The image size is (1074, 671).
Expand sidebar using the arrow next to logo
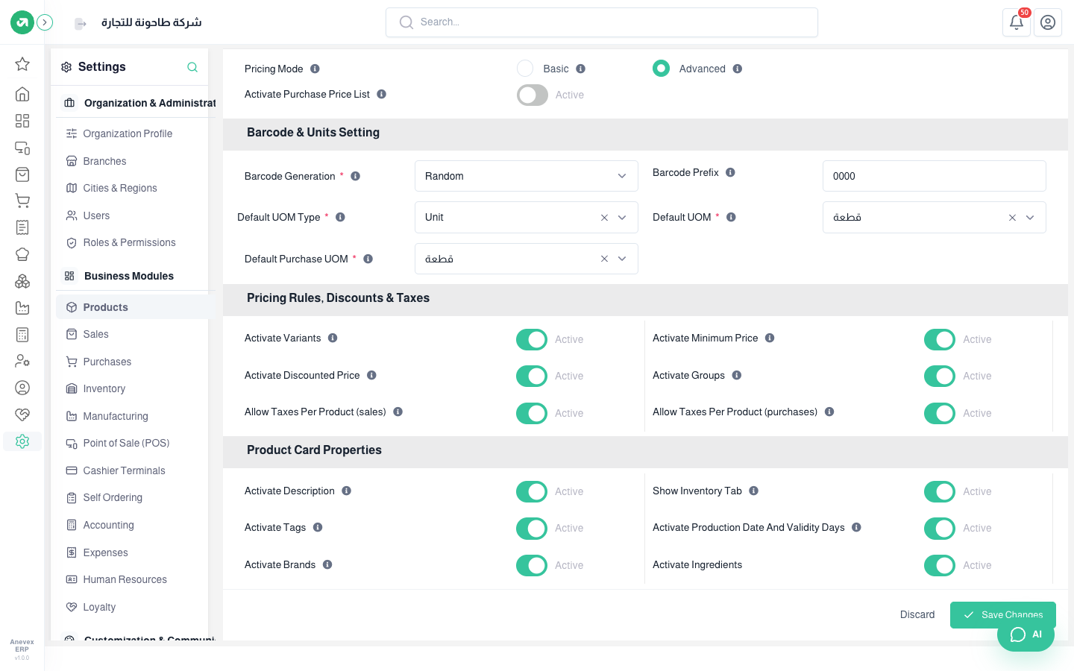point(45,22)
